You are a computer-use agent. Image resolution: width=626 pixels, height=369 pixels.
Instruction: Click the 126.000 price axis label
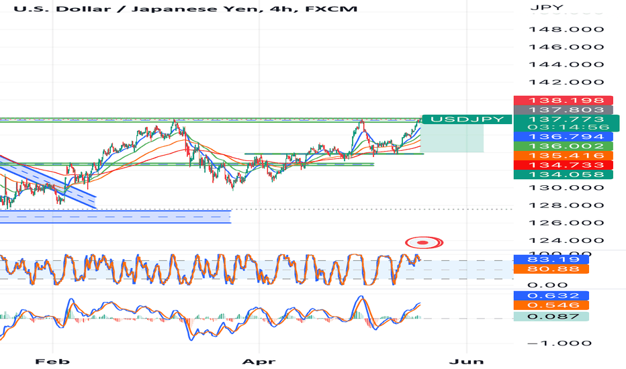click(566, 223)
